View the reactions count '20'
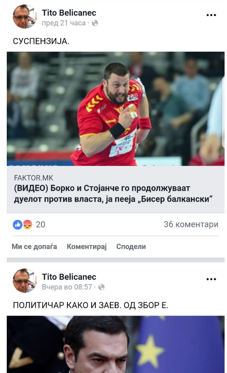 pos(40,224)
